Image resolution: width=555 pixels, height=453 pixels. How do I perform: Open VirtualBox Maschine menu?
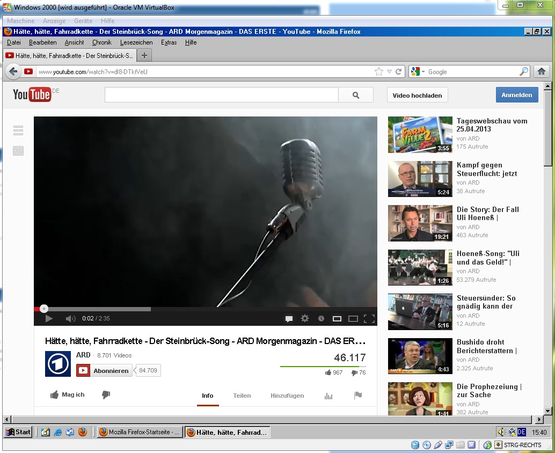point(20,21)
